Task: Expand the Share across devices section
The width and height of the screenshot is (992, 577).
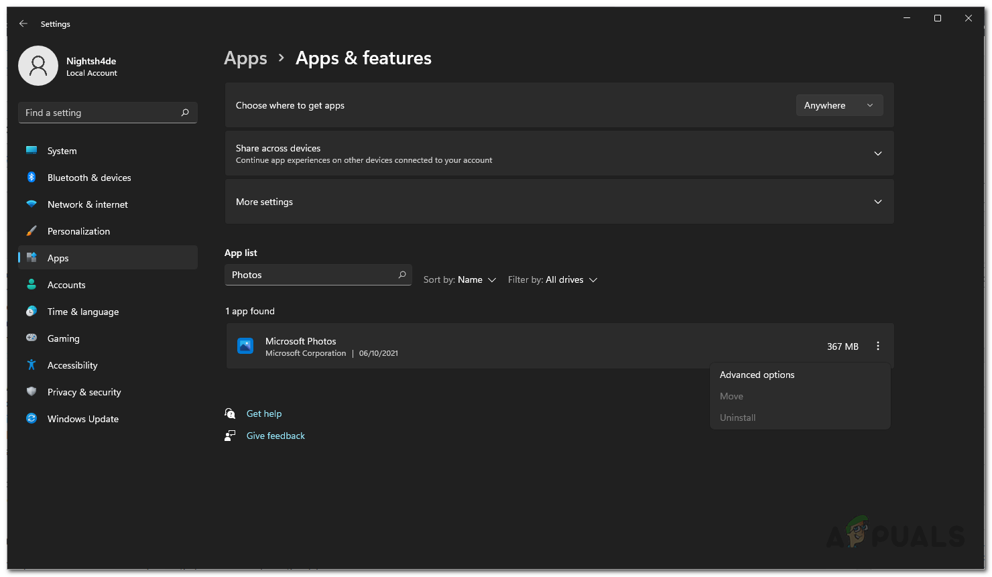Action: pos(877,153)
